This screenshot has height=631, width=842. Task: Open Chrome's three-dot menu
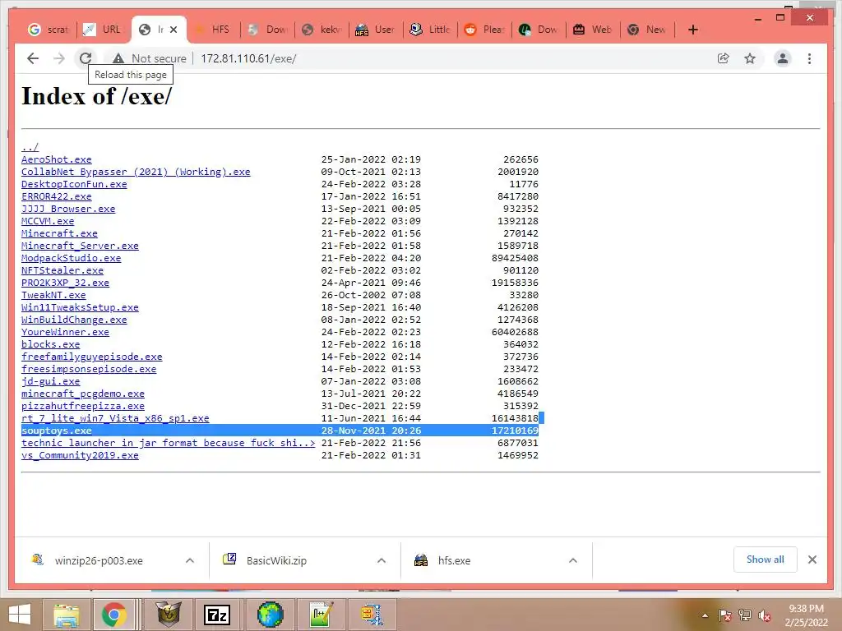[x=809, y=58]
